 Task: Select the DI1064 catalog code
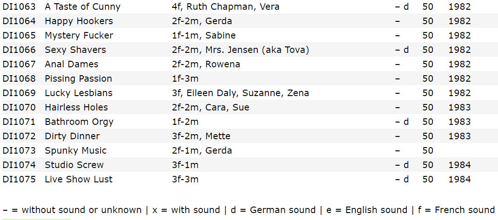(x=19, y=21)
